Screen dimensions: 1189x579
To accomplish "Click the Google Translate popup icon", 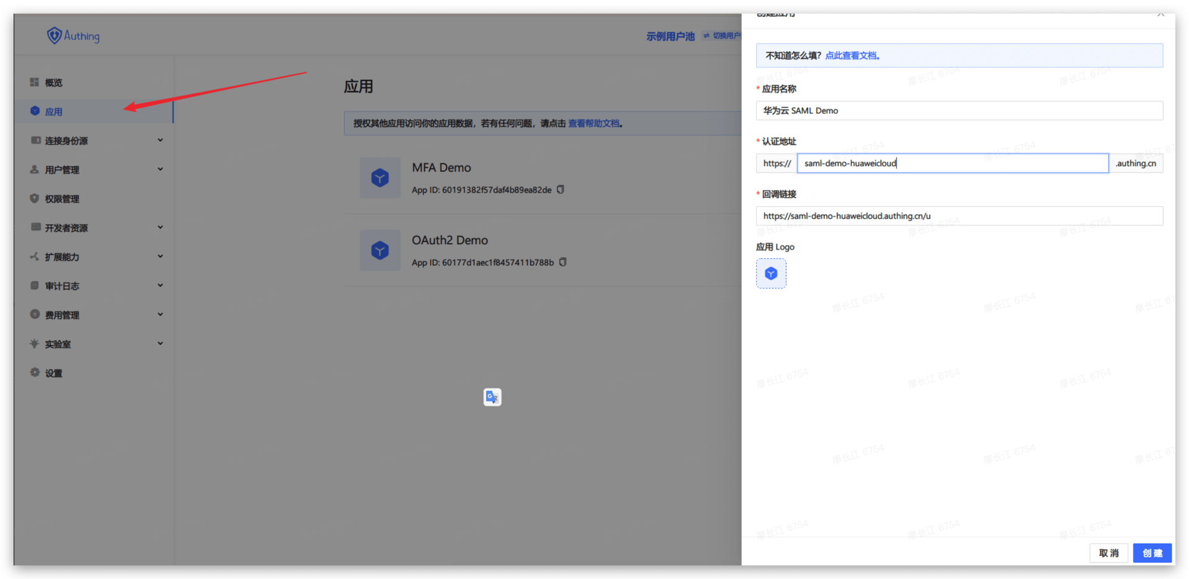I will click(x=492, y=397).
